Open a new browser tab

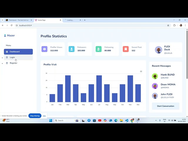[85, 20]
